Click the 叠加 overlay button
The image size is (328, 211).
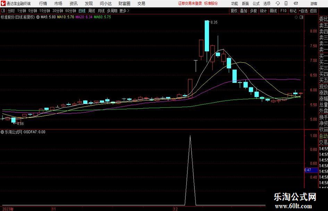[x=244, y=11]
